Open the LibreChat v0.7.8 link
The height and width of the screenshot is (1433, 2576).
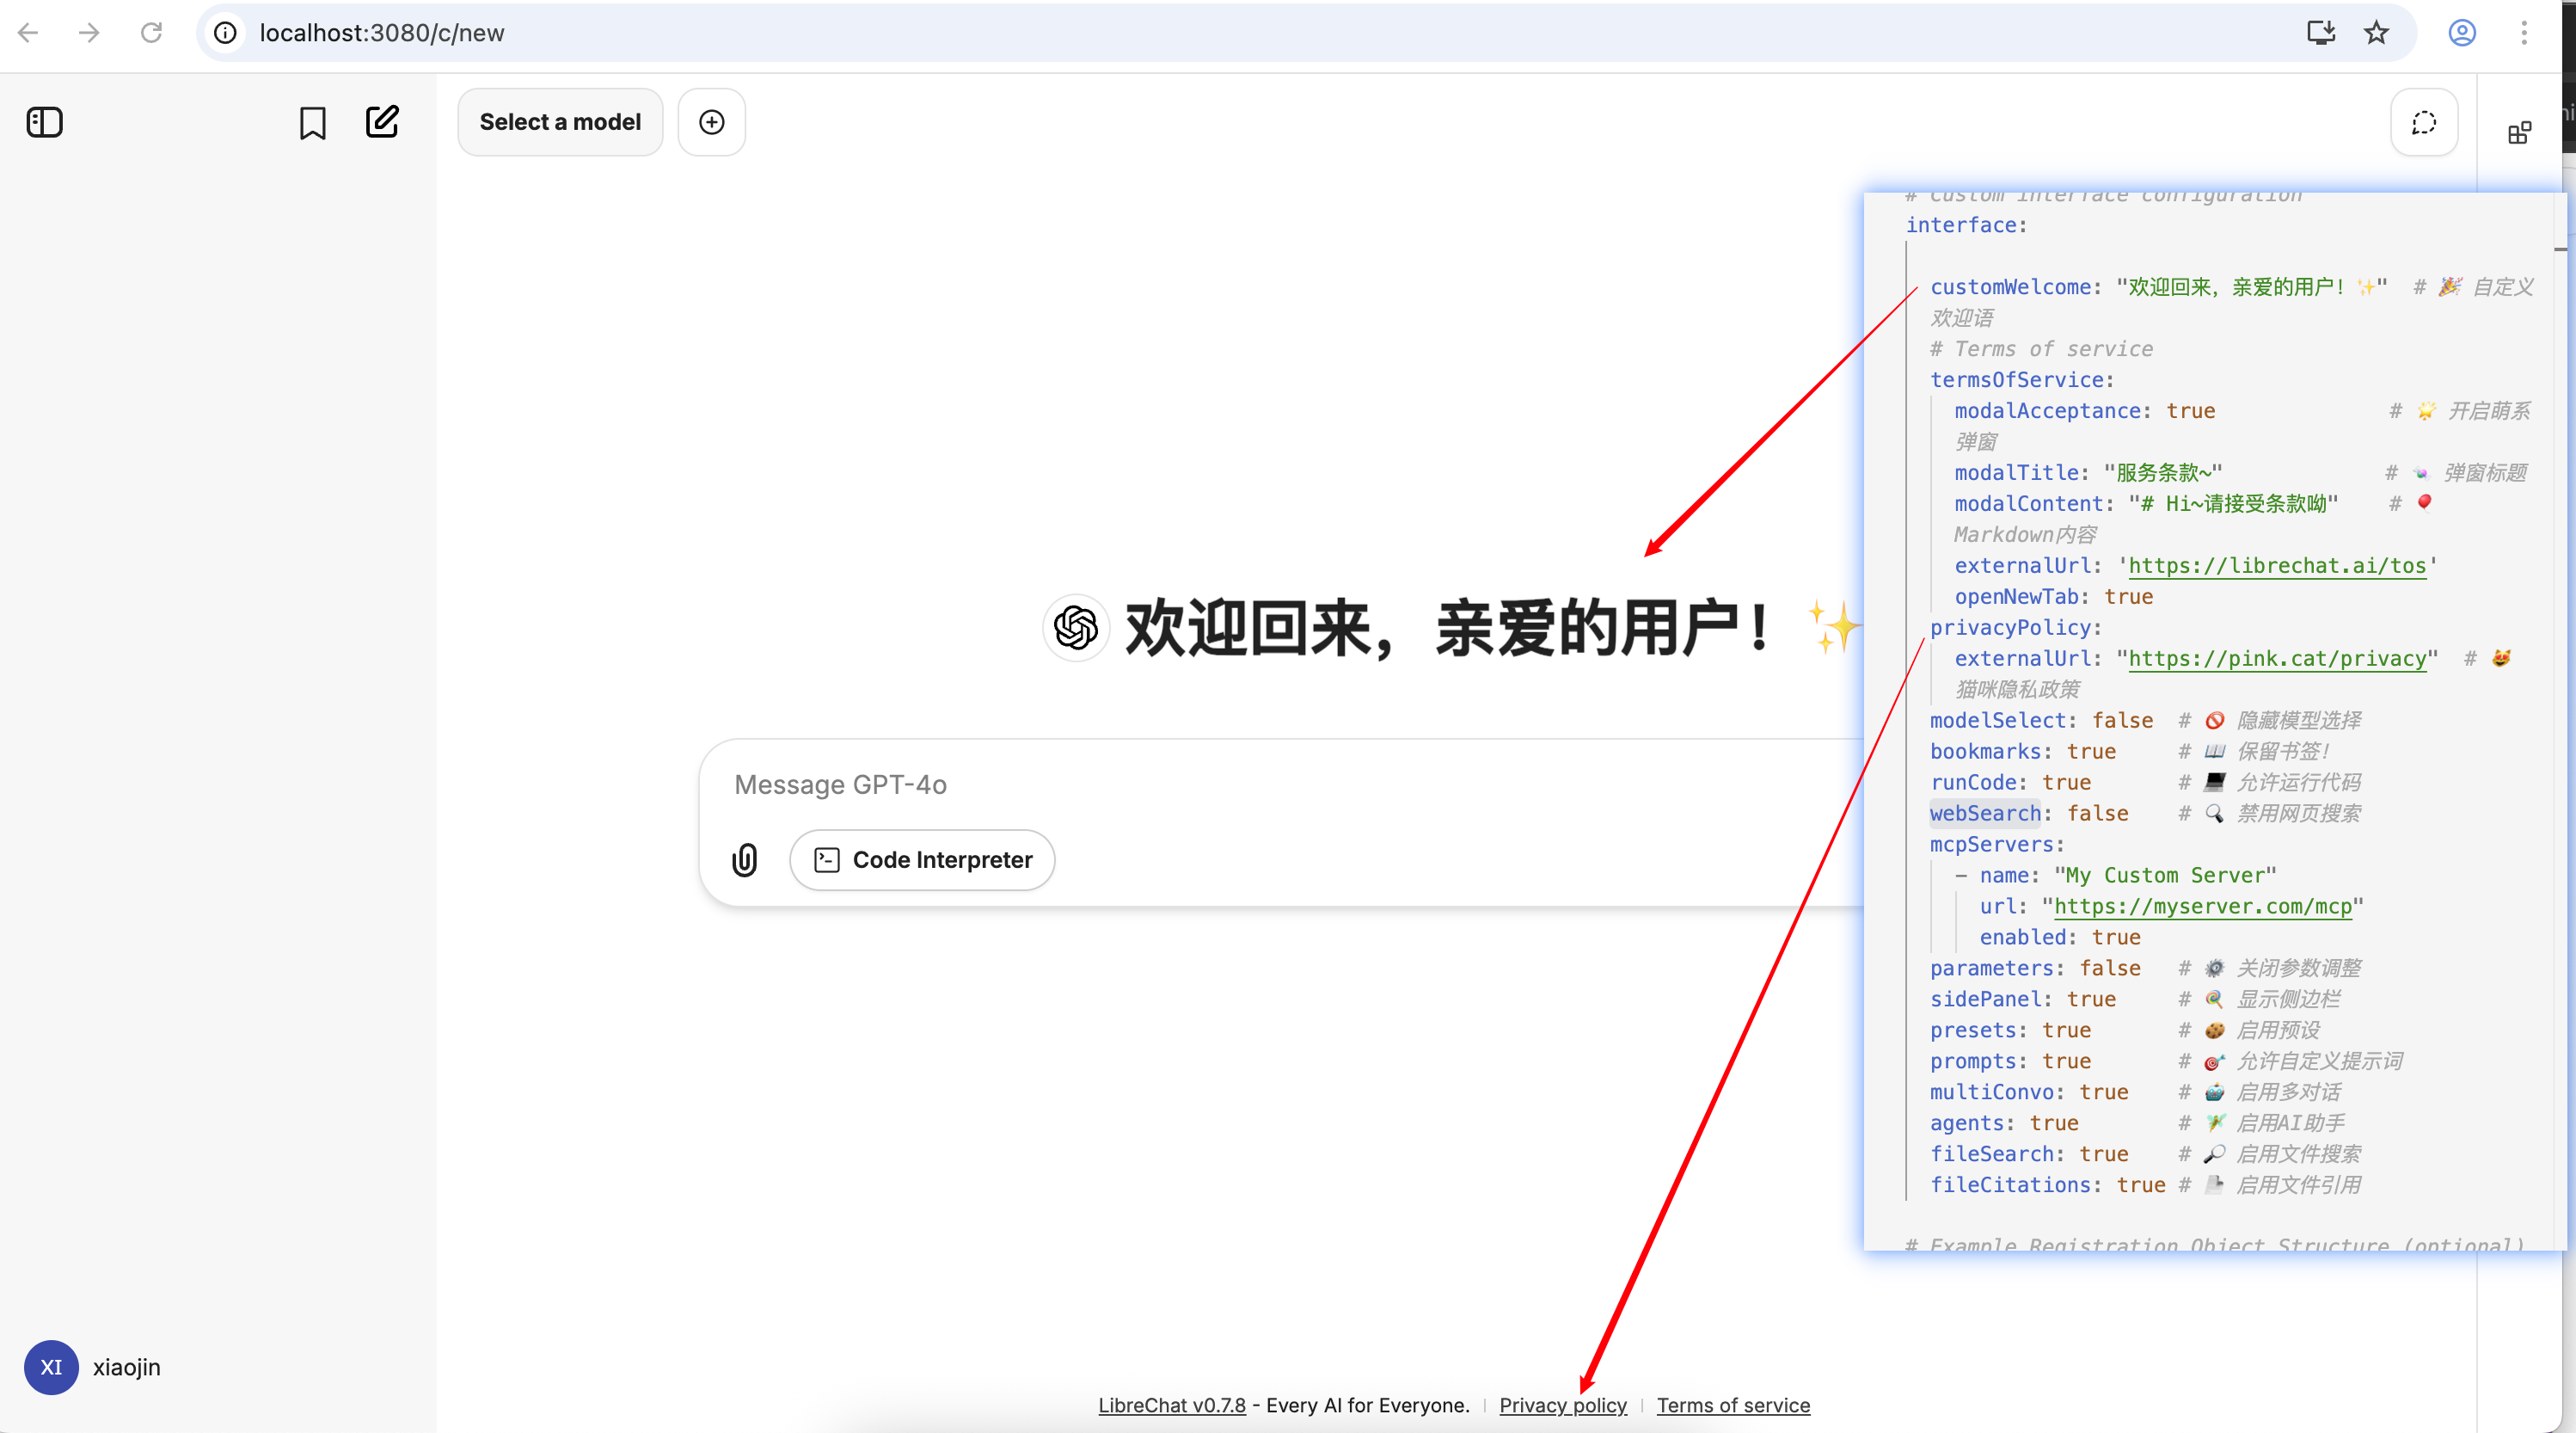(1171, 1405)
